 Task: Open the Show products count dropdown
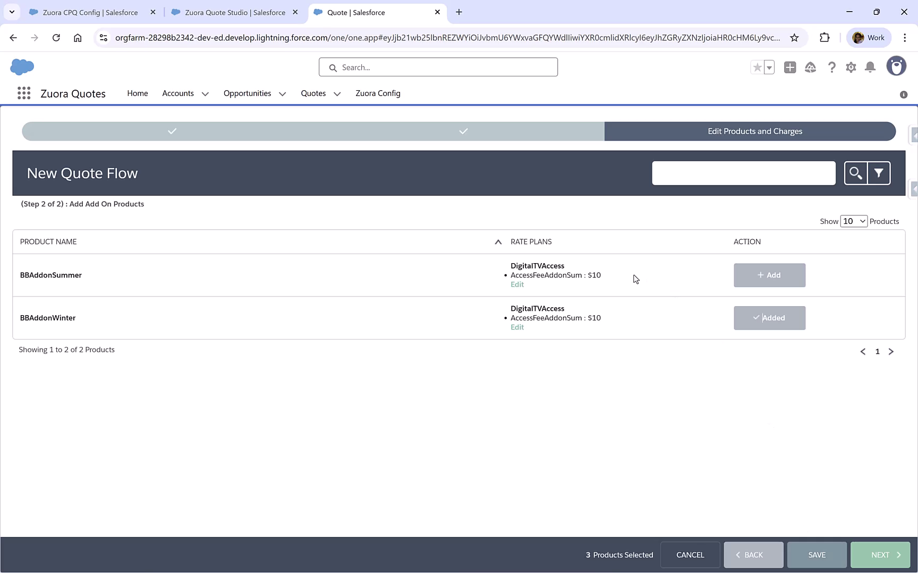(853, 221)
